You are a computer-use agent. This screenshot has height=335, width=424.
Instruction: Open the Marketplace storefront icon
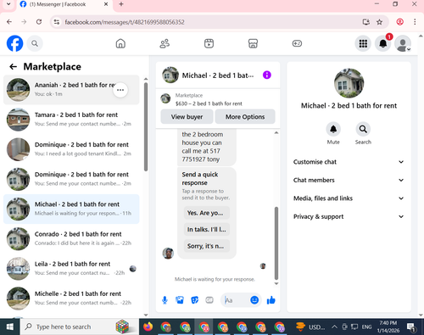(x=253, y=43)
